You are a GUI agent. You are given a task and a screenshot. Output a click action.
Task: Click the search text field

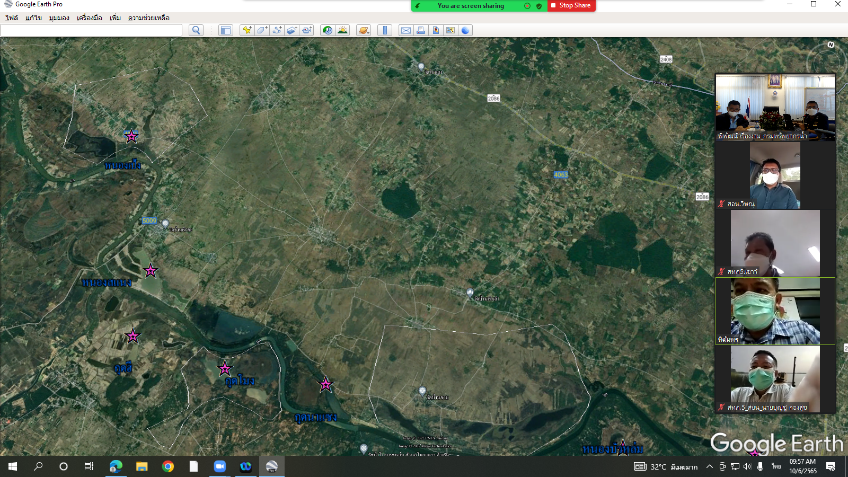(x=91, y=30)
